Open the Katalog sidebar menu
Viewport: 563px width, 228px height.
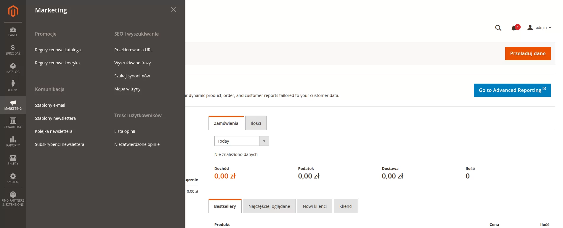tap(13, 68)
